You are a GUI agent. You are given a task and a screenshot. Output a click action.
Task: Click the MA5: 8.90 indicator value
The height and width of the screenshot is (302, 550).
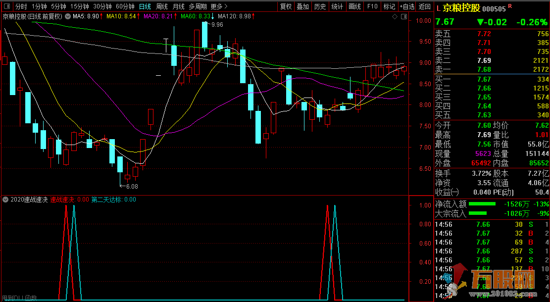click(86, 16)
